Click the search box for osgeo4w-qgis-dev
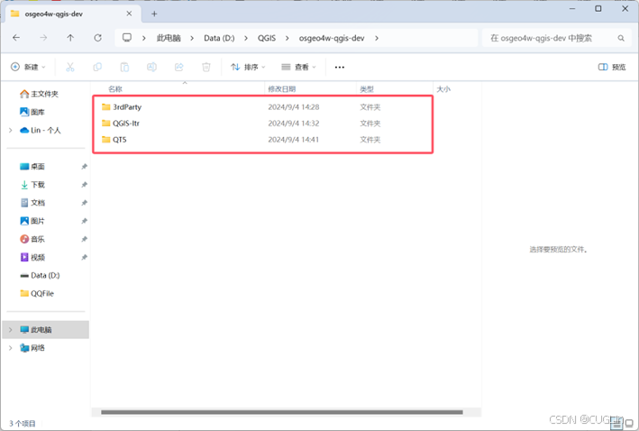Viewport: 639px width, 431px height. pos(556,38)
